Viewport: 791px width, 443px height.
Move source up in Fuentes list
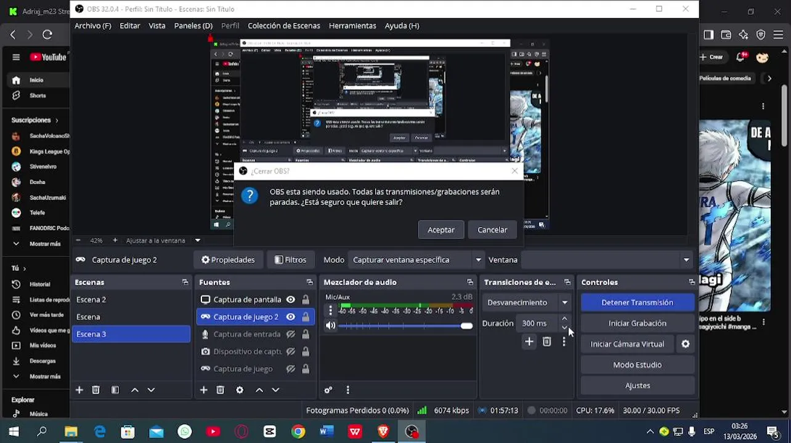point(259,390)
